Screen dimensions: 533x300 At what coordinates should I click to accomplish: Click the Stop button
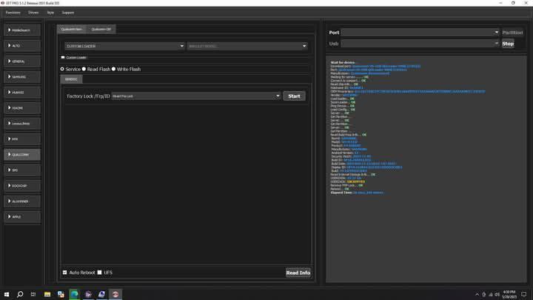(508, 44)
